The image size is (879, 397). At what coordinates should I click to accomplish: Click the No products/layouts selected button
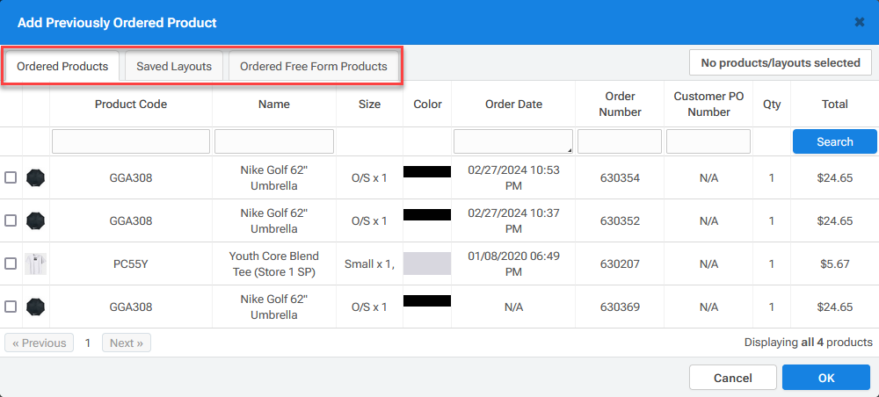tap(781, 62)
